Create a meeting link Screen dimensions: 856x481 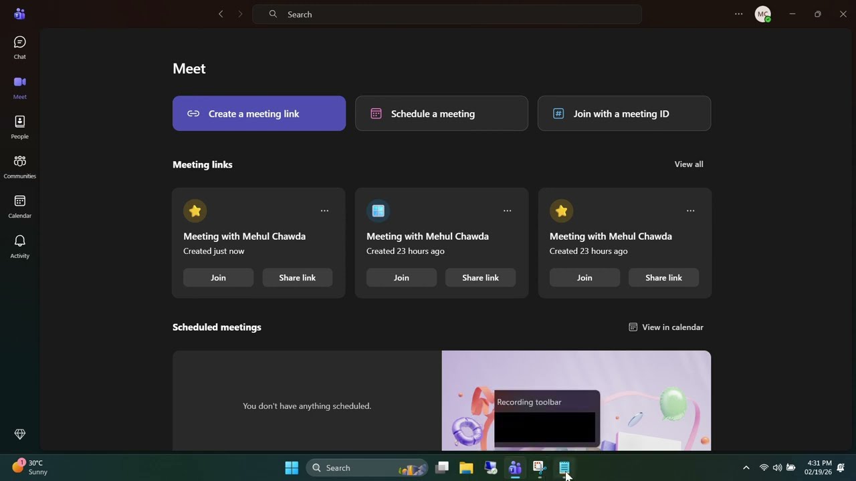click(259, 114)
